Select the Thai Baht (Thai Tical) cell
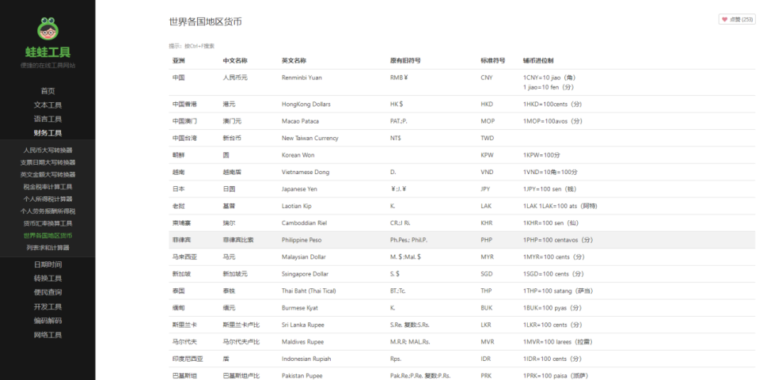767x380 pixels. [309, 291]
